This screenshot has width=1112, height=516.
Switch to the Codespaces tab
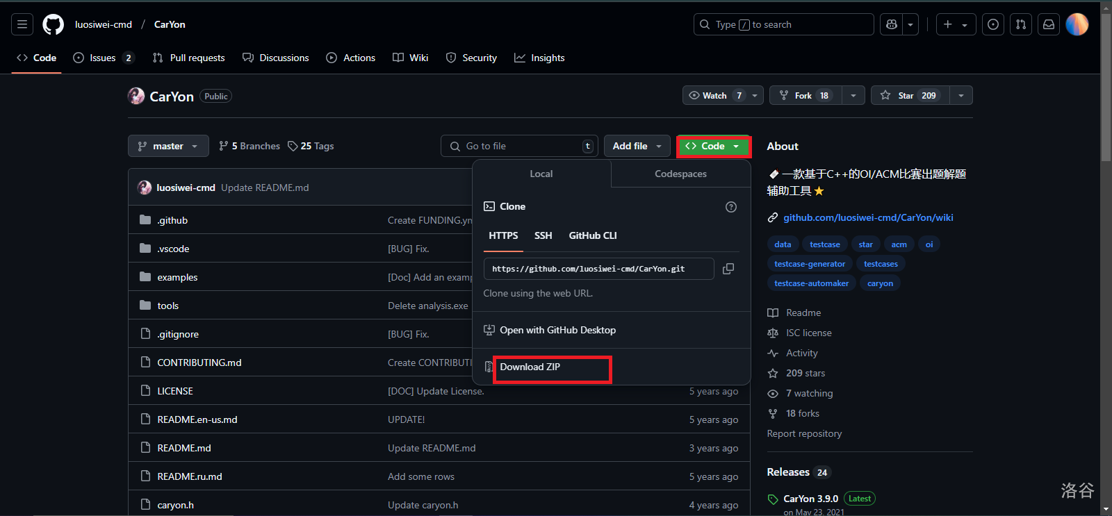[x=680, y=174]
